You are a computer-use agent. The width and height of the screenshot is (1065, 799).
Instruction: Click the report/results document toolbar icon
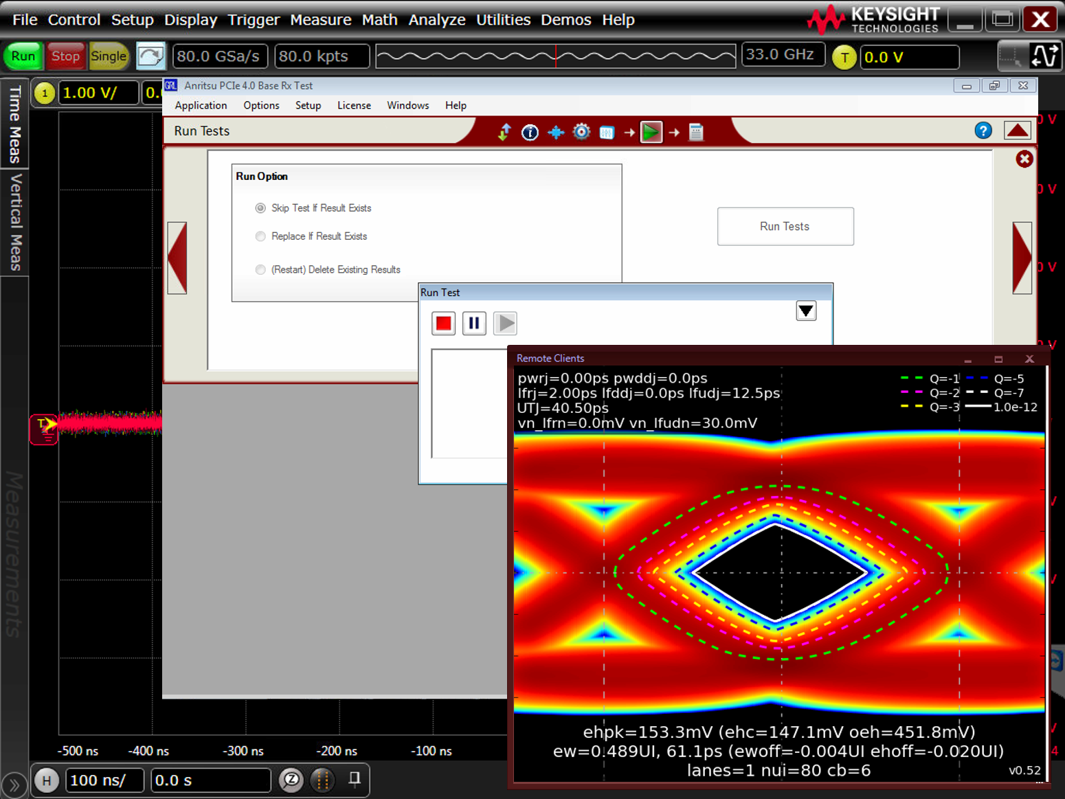click(x=696, y=132)
